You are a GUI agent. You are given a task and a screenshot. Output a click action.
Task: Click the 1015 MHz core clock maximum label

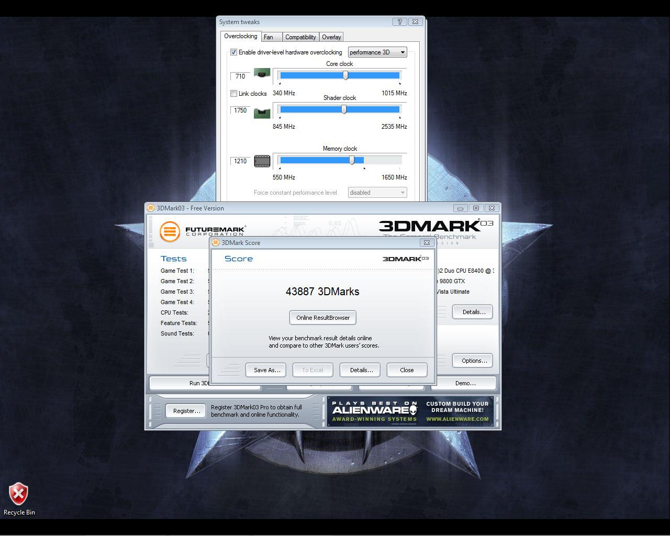[x=394, y=93]
